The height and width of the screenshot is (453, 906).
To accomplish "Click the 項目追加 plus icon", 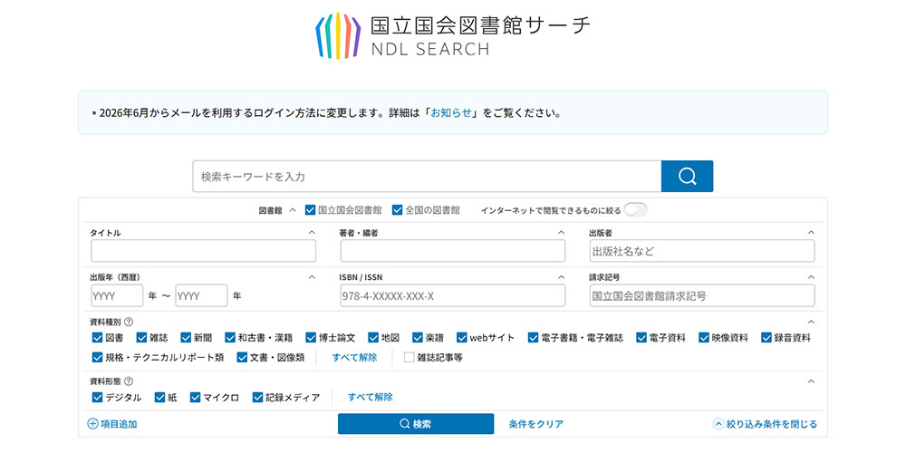I will point(92,424).
